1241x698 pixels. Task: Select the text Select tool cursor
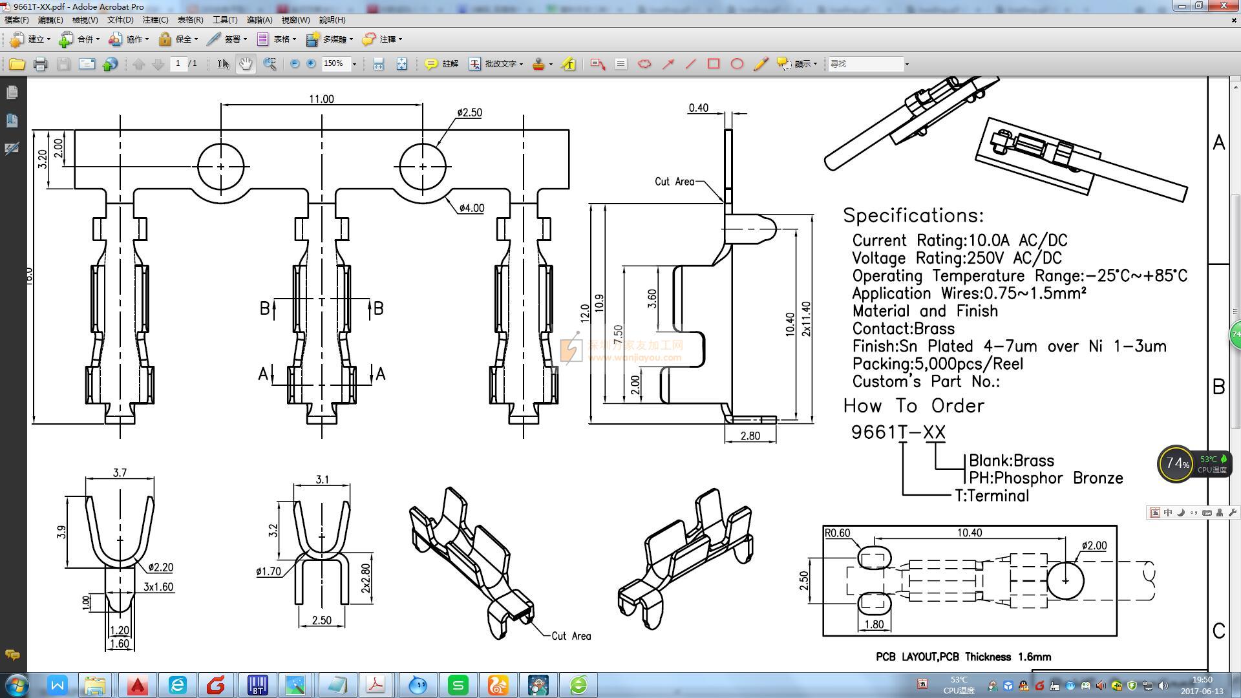coord(223,64)
